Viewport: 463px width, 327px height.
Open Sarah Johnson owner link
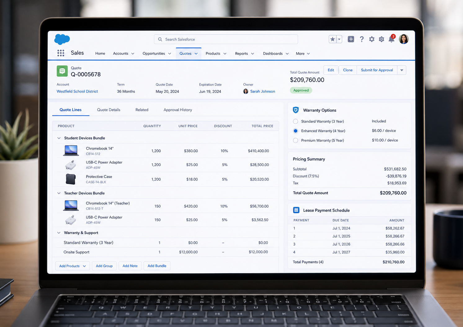click(263, 92)
